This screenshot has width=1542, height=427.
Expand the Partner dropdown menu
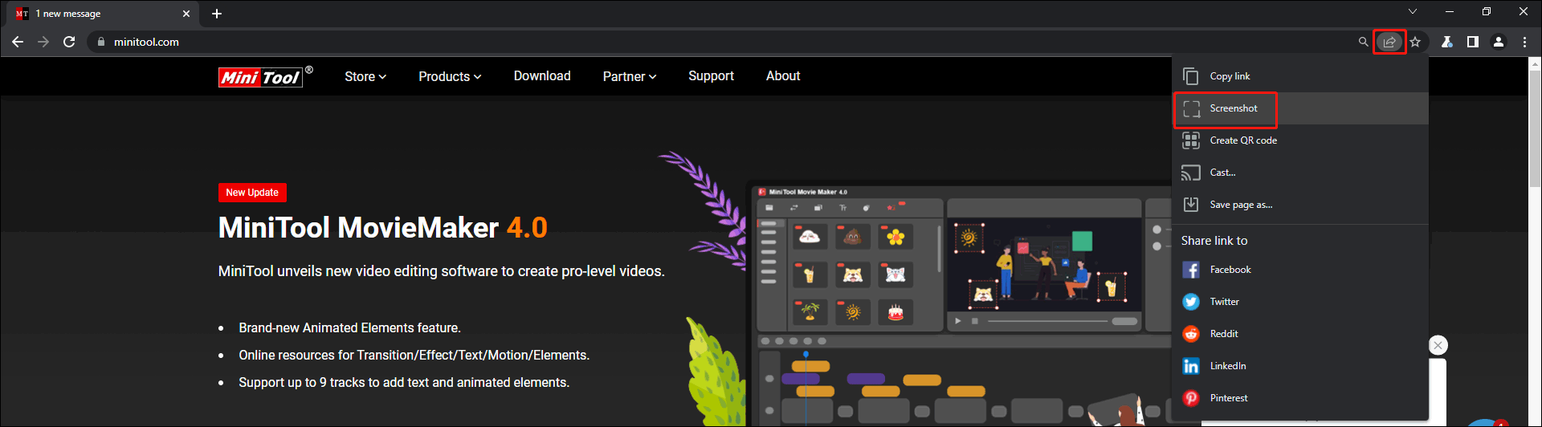(x=630, y=76)
